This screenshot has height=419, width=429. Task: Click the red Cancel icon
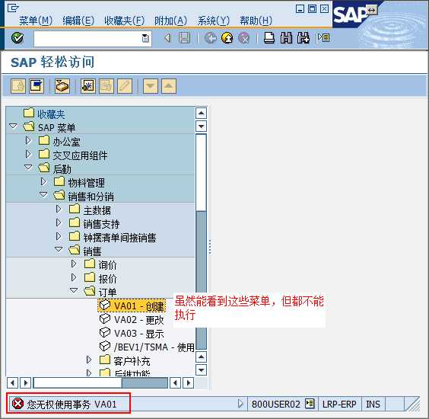click(x=243, y=38)
